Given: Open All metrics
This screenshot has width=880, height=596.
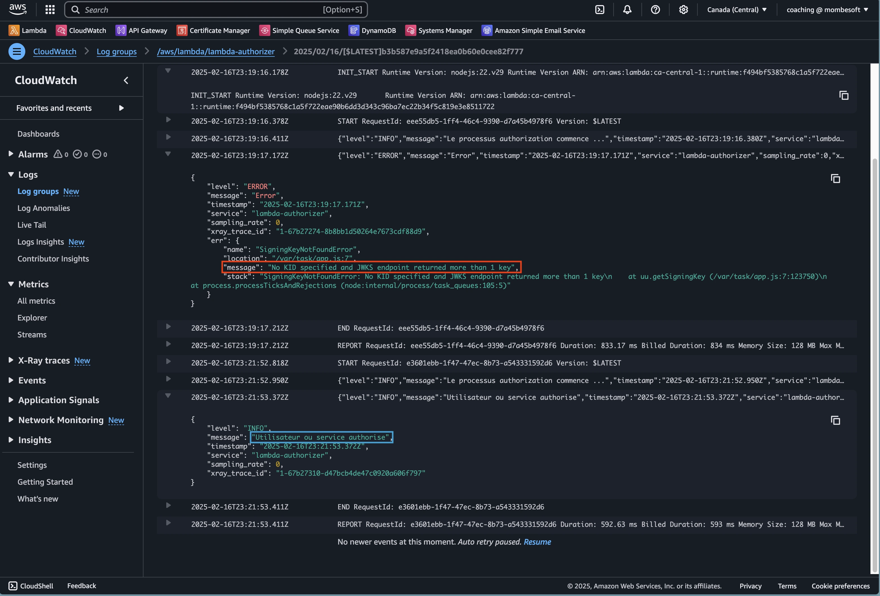Looking at the screenshot, I should (36, 301).
